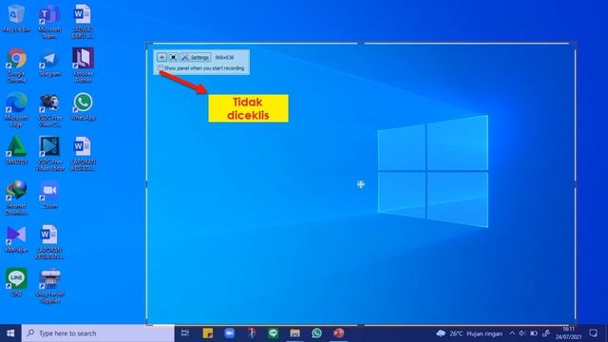This screenshot has width=608, height=342.
Task: Launch Microsoft Teams desktop shortcut
Action: (x=49, y=22)
